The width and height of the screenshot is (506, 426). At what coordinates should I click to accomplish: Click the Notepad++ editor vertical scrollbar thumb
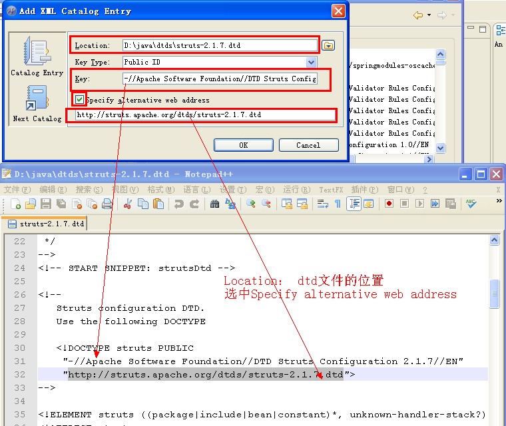[x=494, y=294]
